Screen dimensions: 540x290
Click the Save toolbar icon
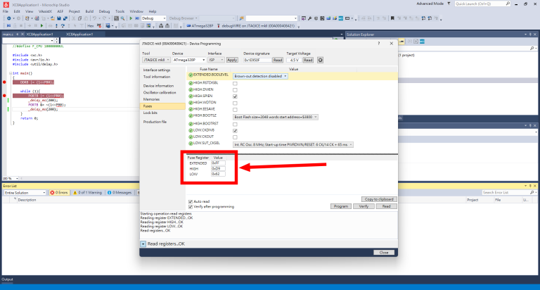point(59,18)
